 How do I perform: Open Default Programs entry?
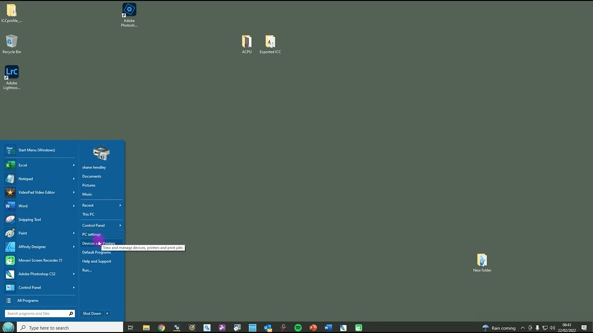(x=96, y=252)
